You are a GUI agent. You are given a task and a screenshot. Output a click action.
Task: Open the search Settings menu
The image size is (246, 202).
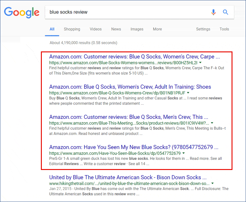tap(203, 29)
